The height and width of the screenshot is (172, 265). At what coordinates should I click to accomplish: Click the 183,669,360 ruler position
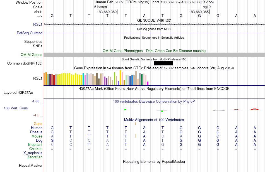[x=107, y=12]
